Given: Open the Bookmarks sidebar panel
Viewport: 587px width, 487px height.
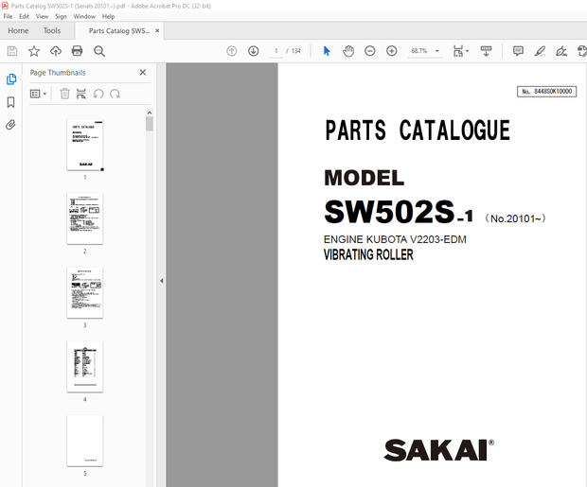Looking at the screenshot, I should coord(10,102).
